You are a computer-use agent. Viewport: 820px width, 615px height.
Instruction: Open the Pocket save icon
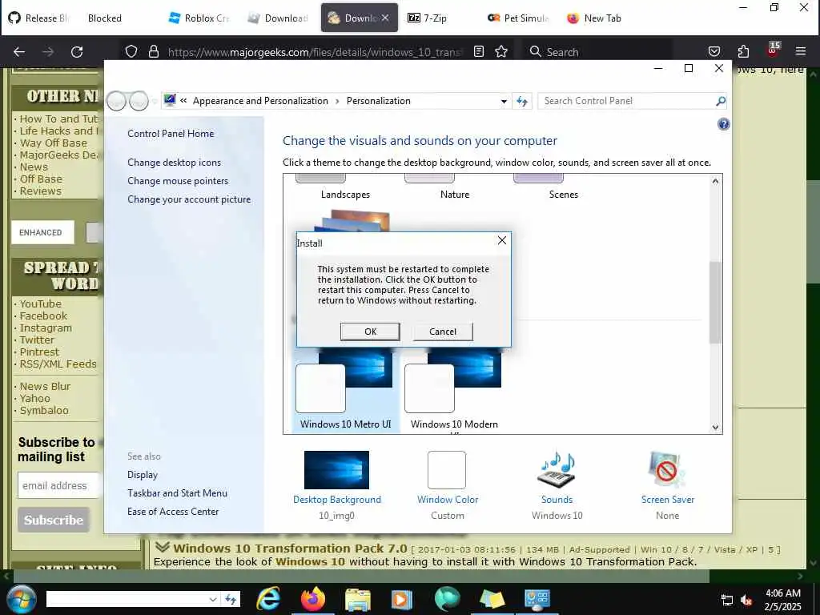pyautogui.click(x=713, y=51)
